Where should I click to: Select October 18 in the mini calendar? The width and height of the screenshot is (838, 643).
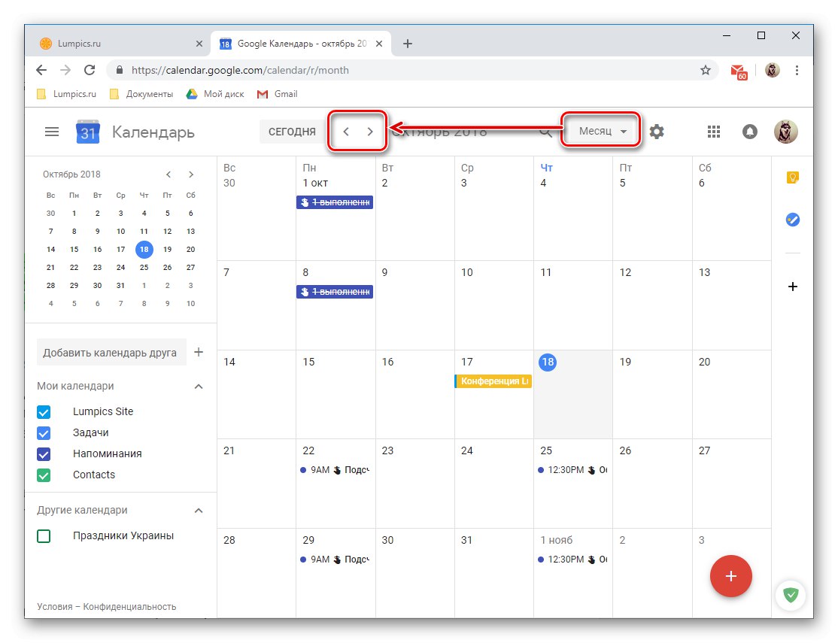pos(144,249)
